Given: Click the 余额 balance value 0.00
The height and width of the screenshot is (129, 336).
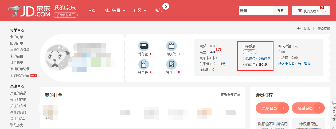Looking at the screenshot, I should pyautogui.click(x=213, y=46).
